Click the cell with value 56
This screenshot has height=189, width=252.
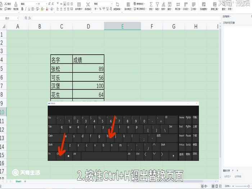pyautogui.click(x=89, y=77)
